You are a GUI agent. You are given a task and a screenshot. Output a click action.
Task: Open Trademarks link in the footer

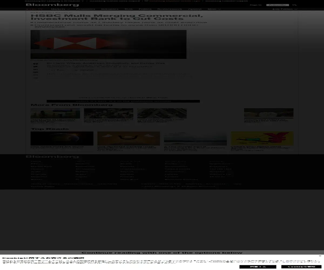point(107,184)
